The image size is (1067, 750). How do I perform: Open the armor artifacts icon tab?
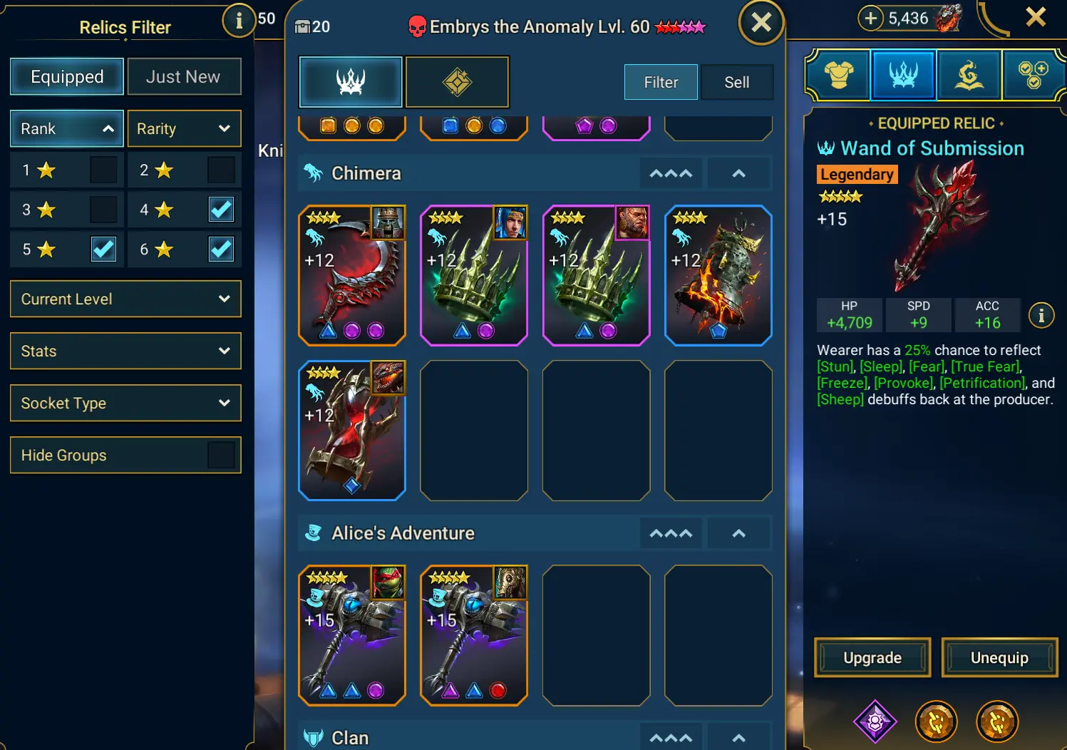pyautogui.click(x=839, y=74)
